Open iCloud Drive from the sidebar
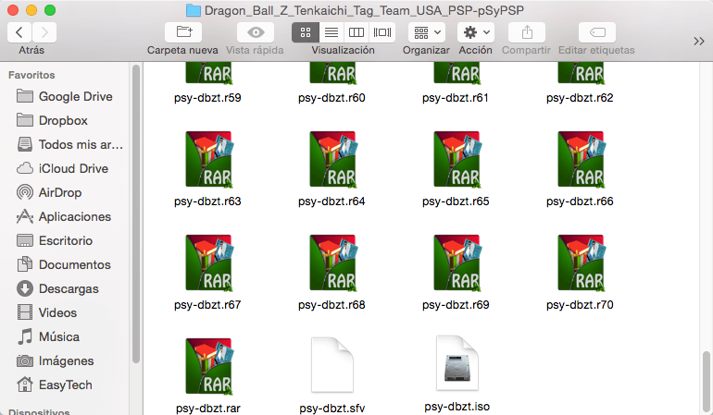The width and height of the screenshot is (713, 415). pyautogui.click(x=72, y=168)
